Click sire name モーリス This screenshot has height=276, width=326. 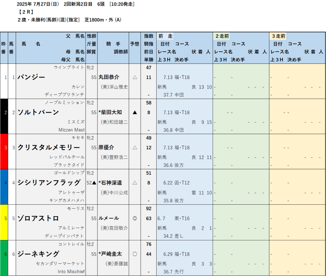coord(75,208)
